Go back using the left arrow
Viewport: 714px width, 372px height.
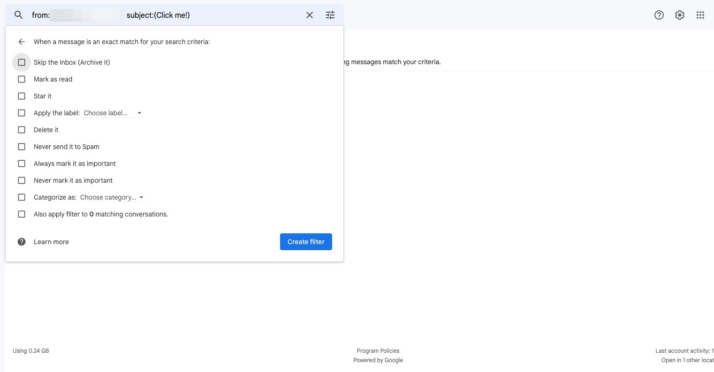[x=22, y=42]
